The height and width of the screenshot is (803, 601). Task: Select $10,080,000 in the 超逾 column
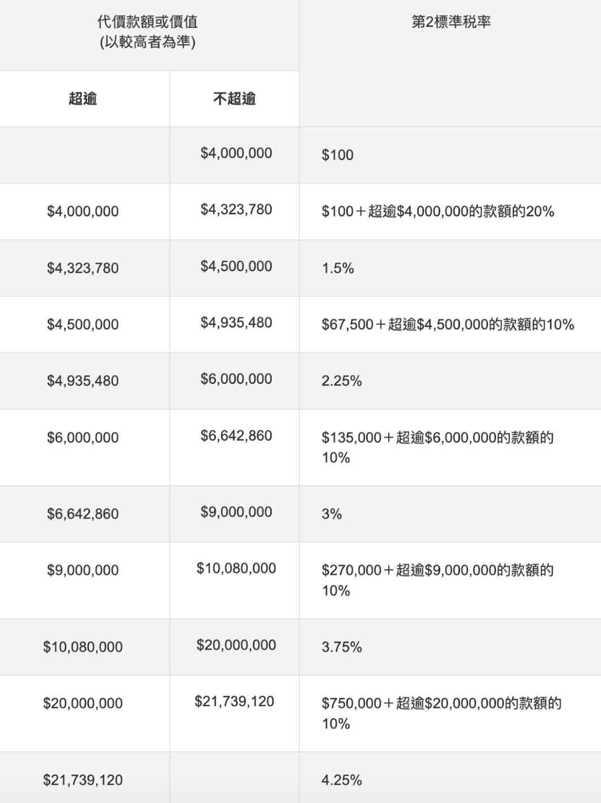point(83,647)
